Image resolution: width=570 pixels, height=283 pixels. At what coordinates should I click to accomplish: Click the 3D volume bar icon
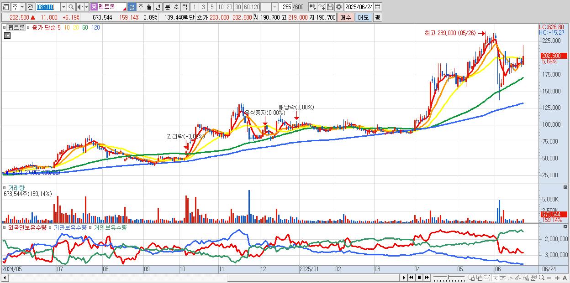click(526, 278)
